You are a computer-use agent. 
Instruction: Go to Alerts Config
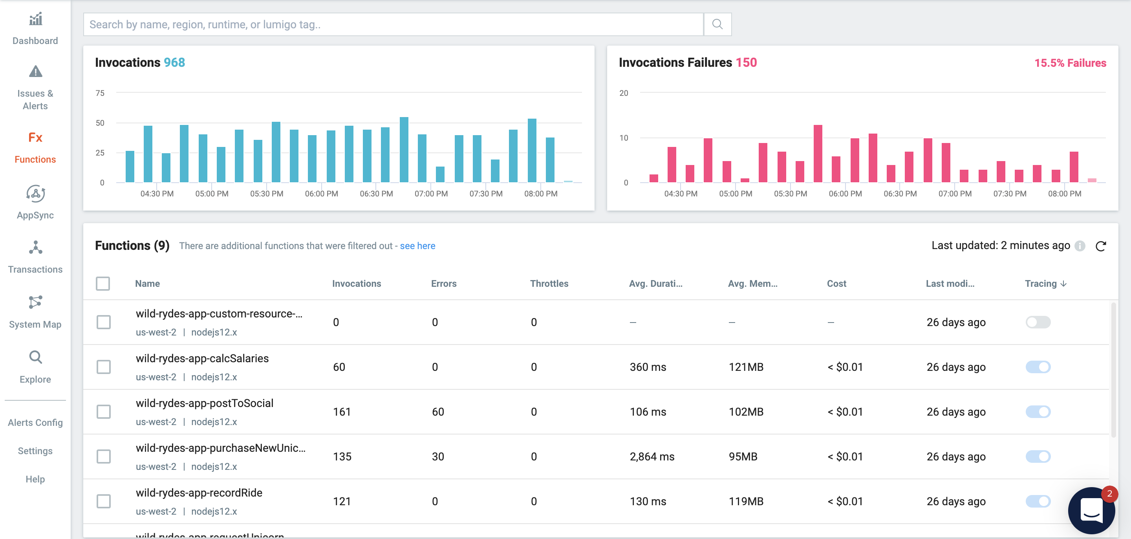(35, 423)
